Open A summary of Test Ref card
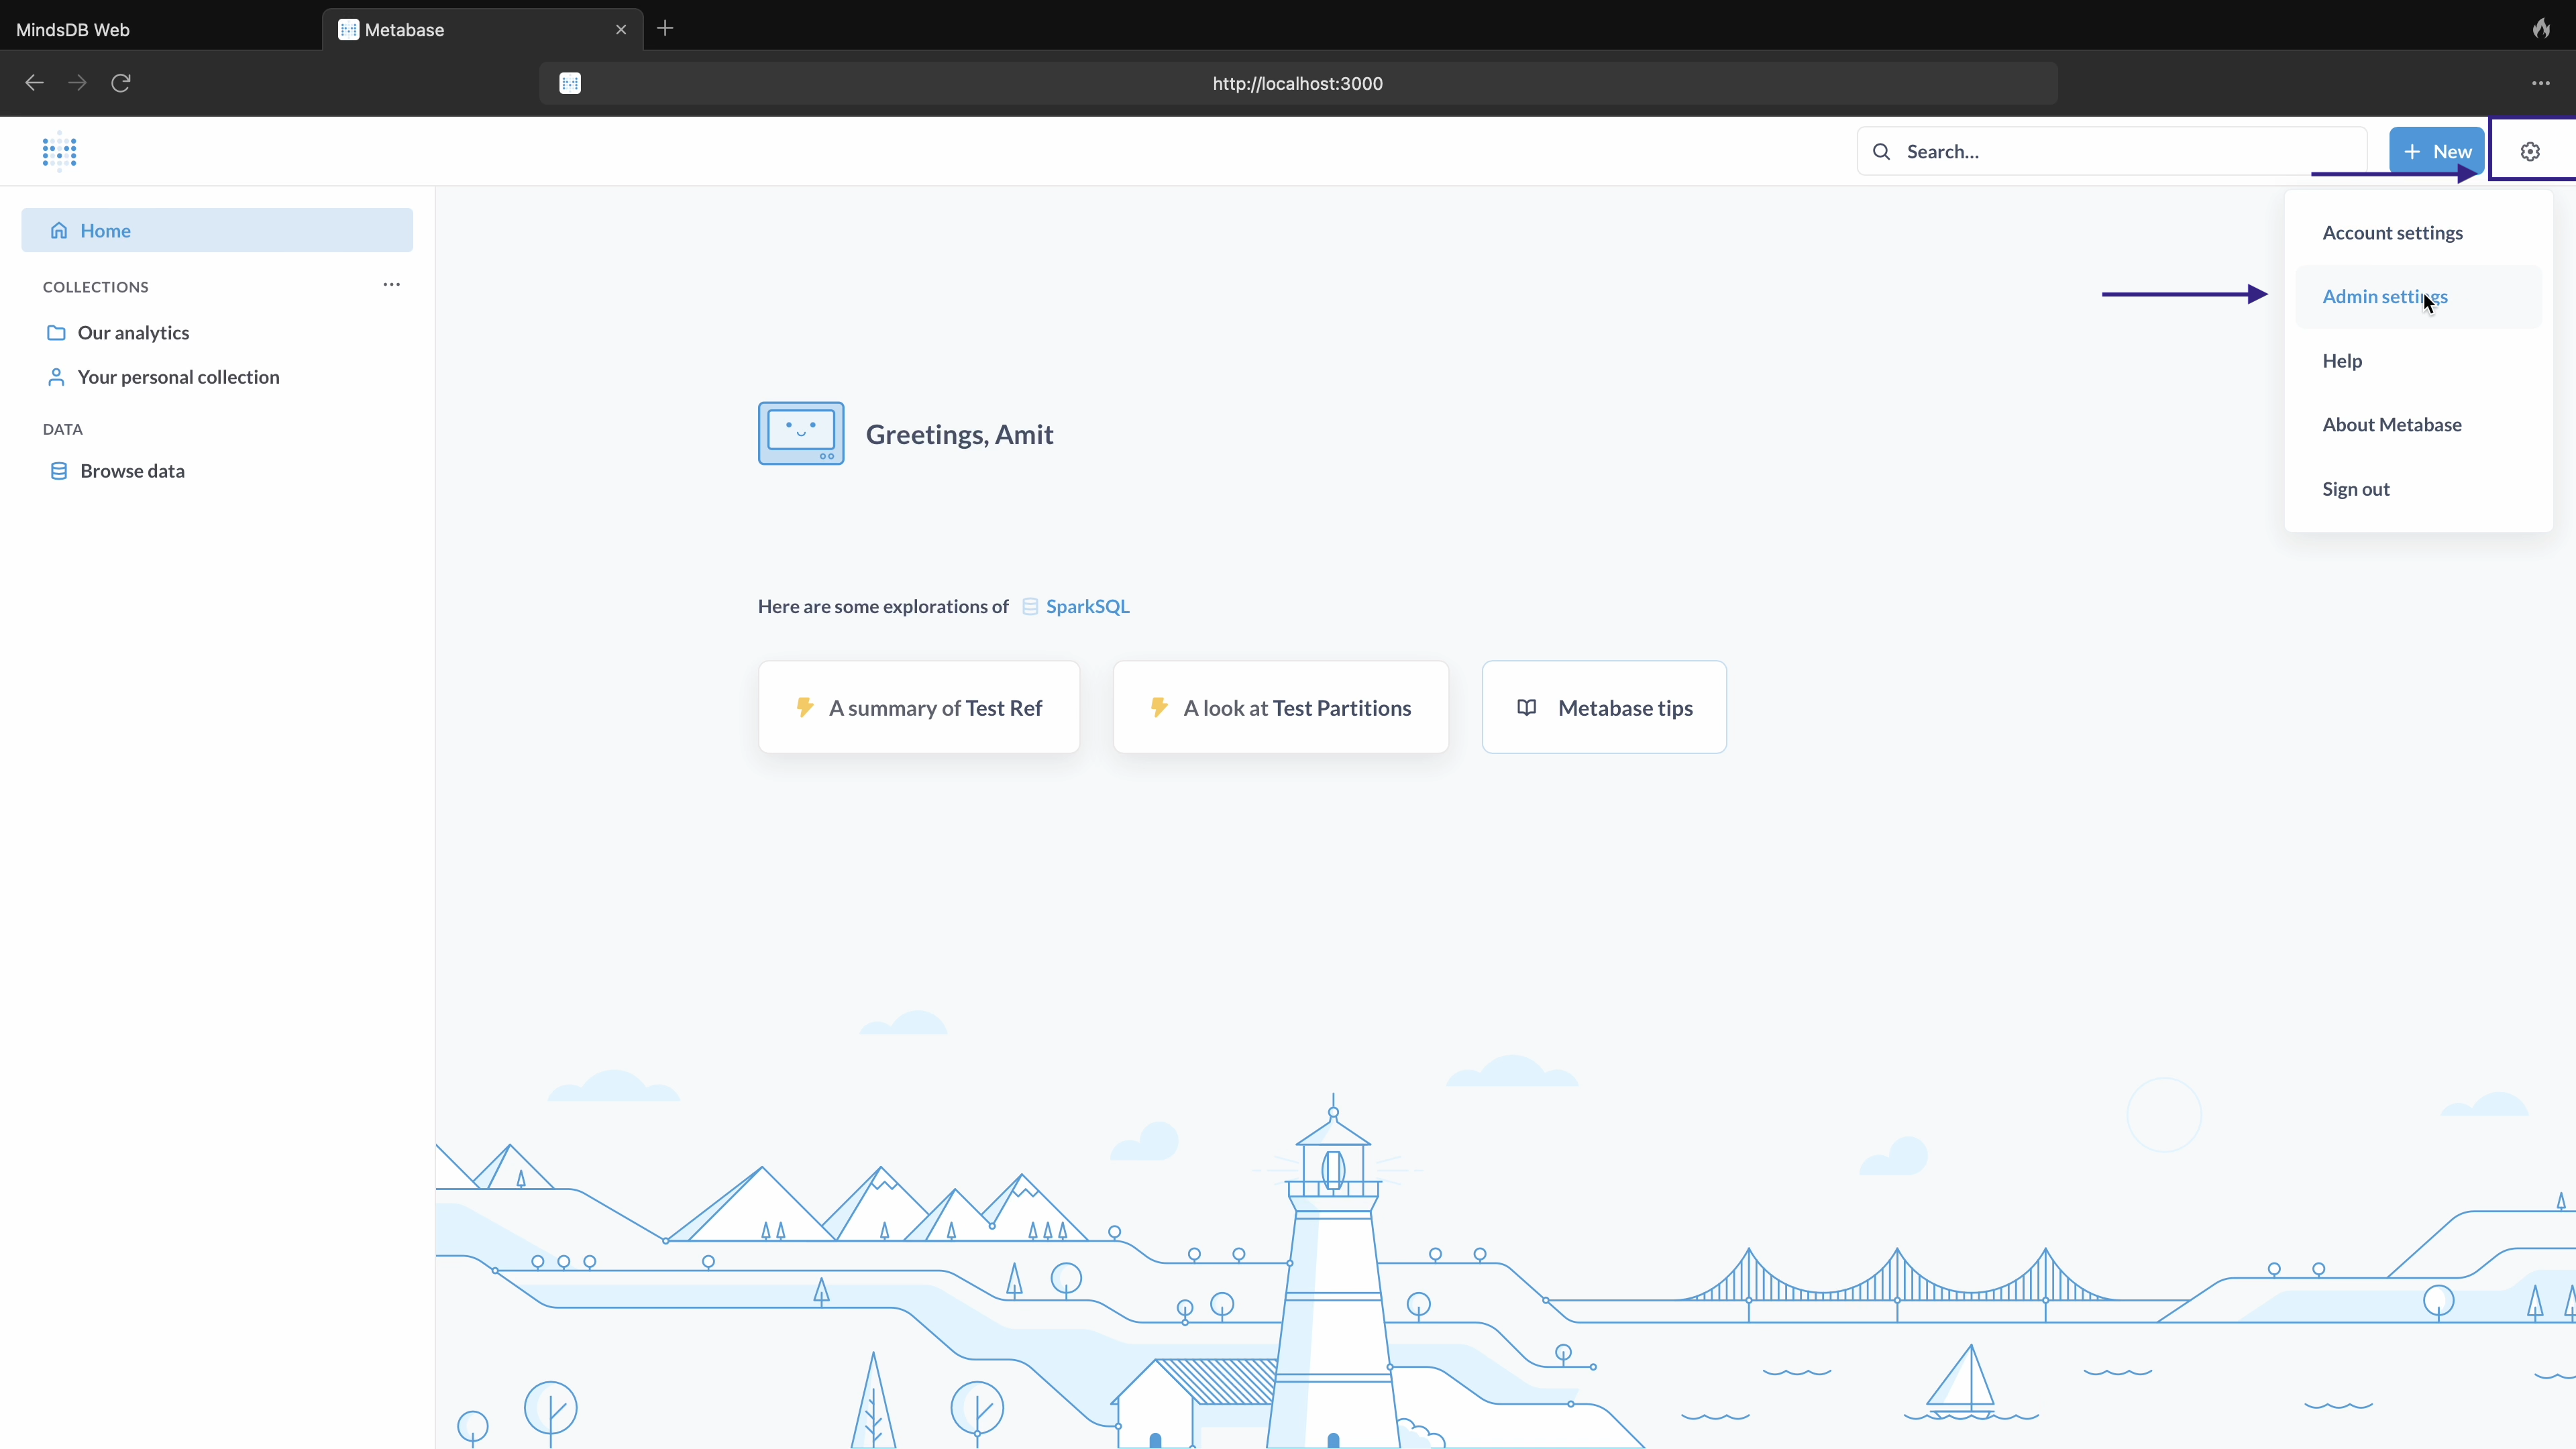Screen dimensions: 2576x1449 [x=918, y=708]
